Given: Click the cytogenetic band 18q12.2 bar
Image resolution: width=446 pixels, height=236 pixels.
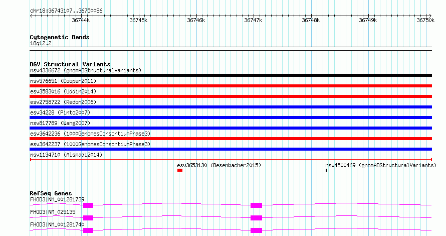Looking at the screenshot, I should 231,49.
